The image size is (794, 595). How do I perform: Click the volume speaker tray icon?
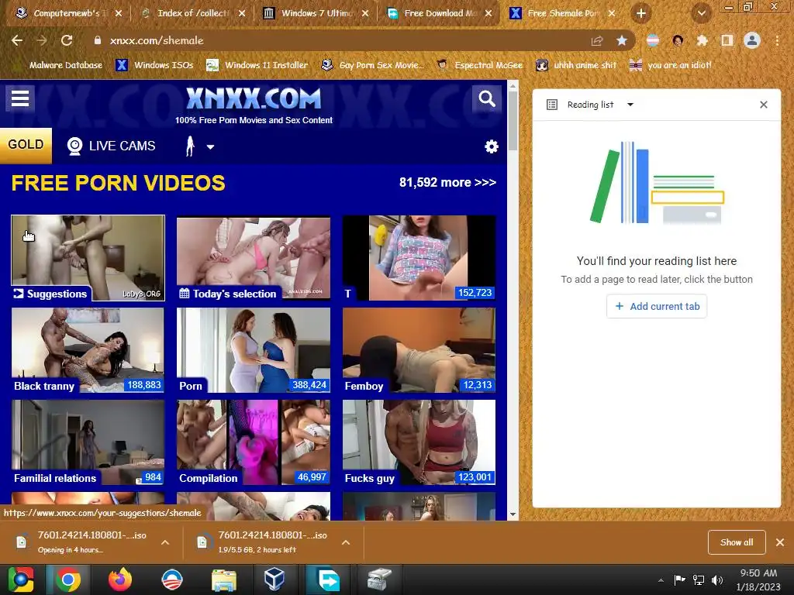point(717,580)
